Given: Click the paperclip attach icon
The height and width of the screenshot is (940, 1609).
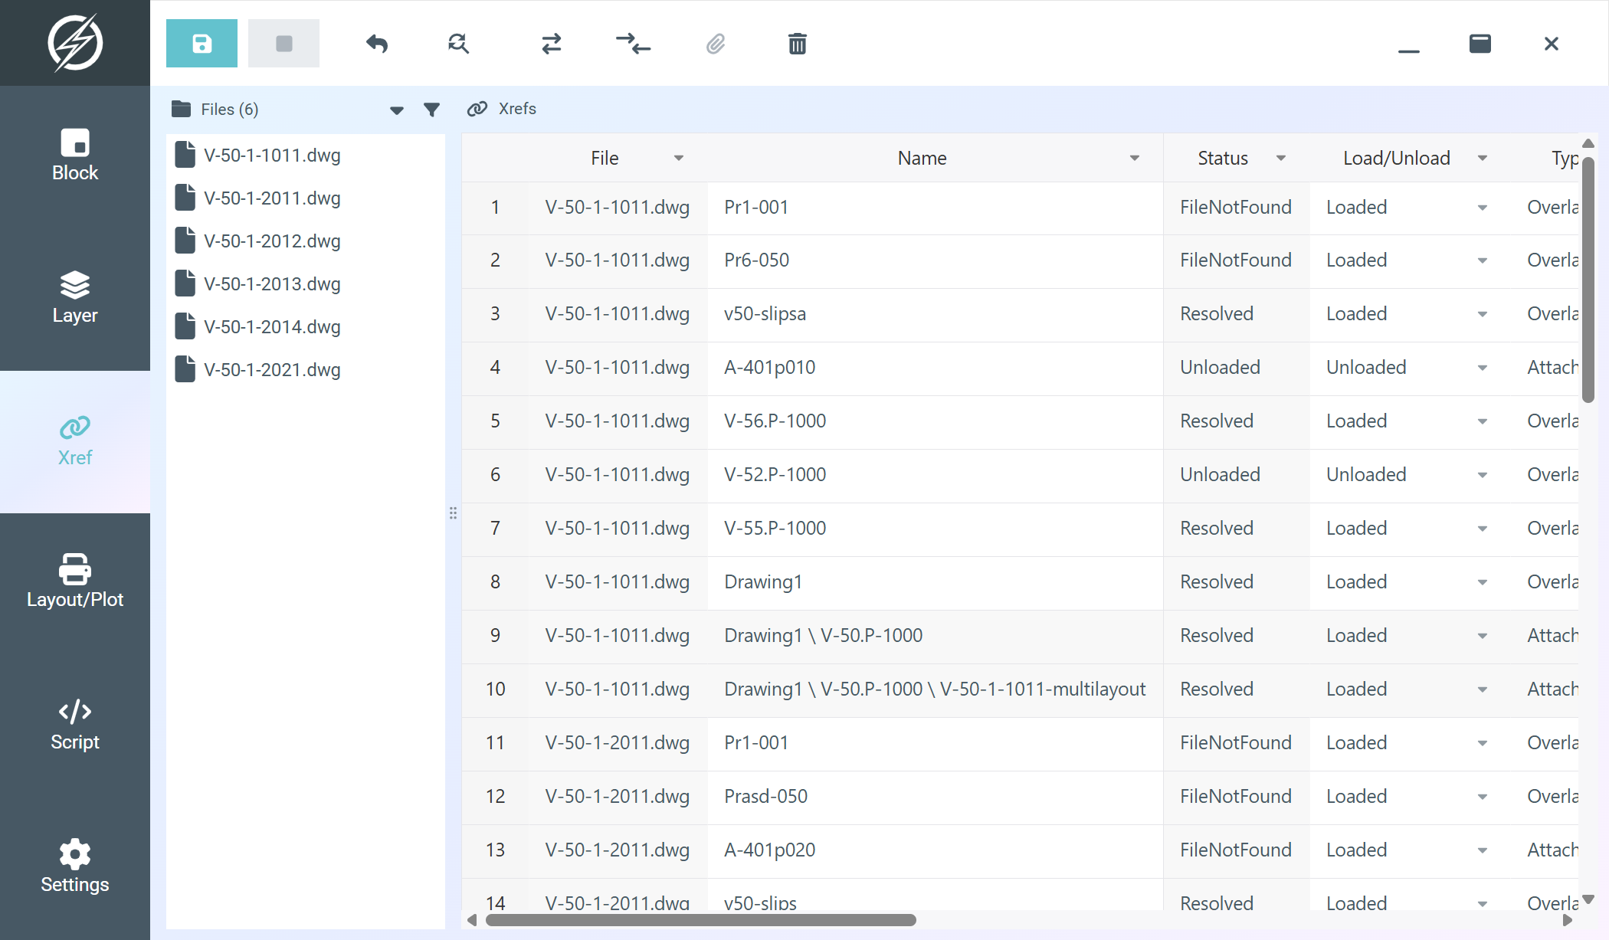Looking at the screenshot, I should (x=716, y=44).
